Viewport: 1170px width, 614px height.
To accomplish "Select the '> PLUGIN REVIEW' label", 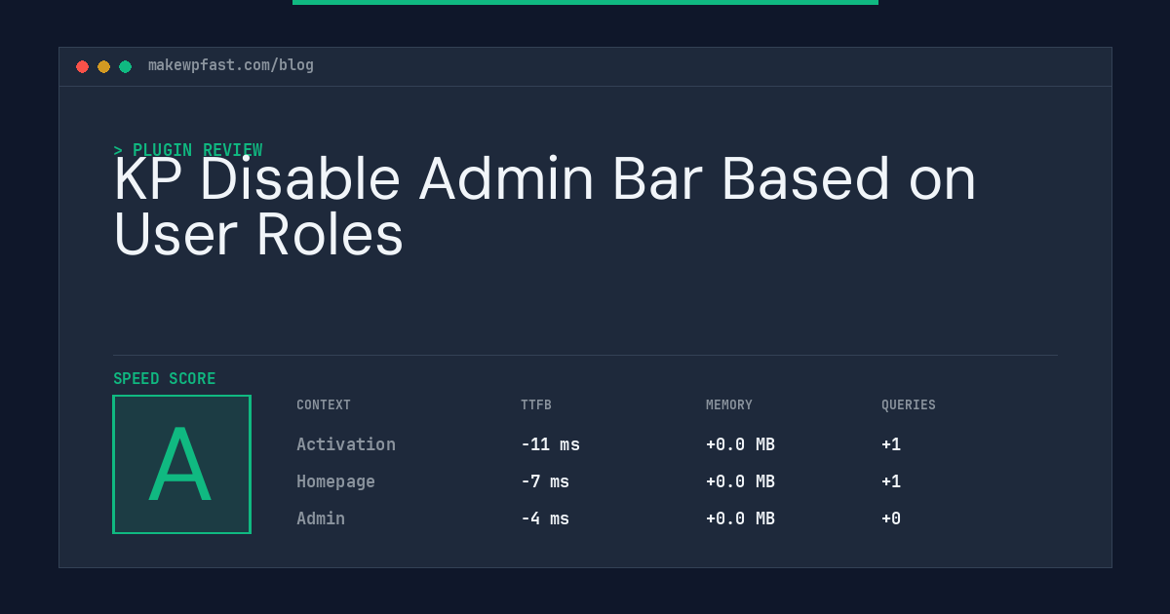I will coord(187,150).
